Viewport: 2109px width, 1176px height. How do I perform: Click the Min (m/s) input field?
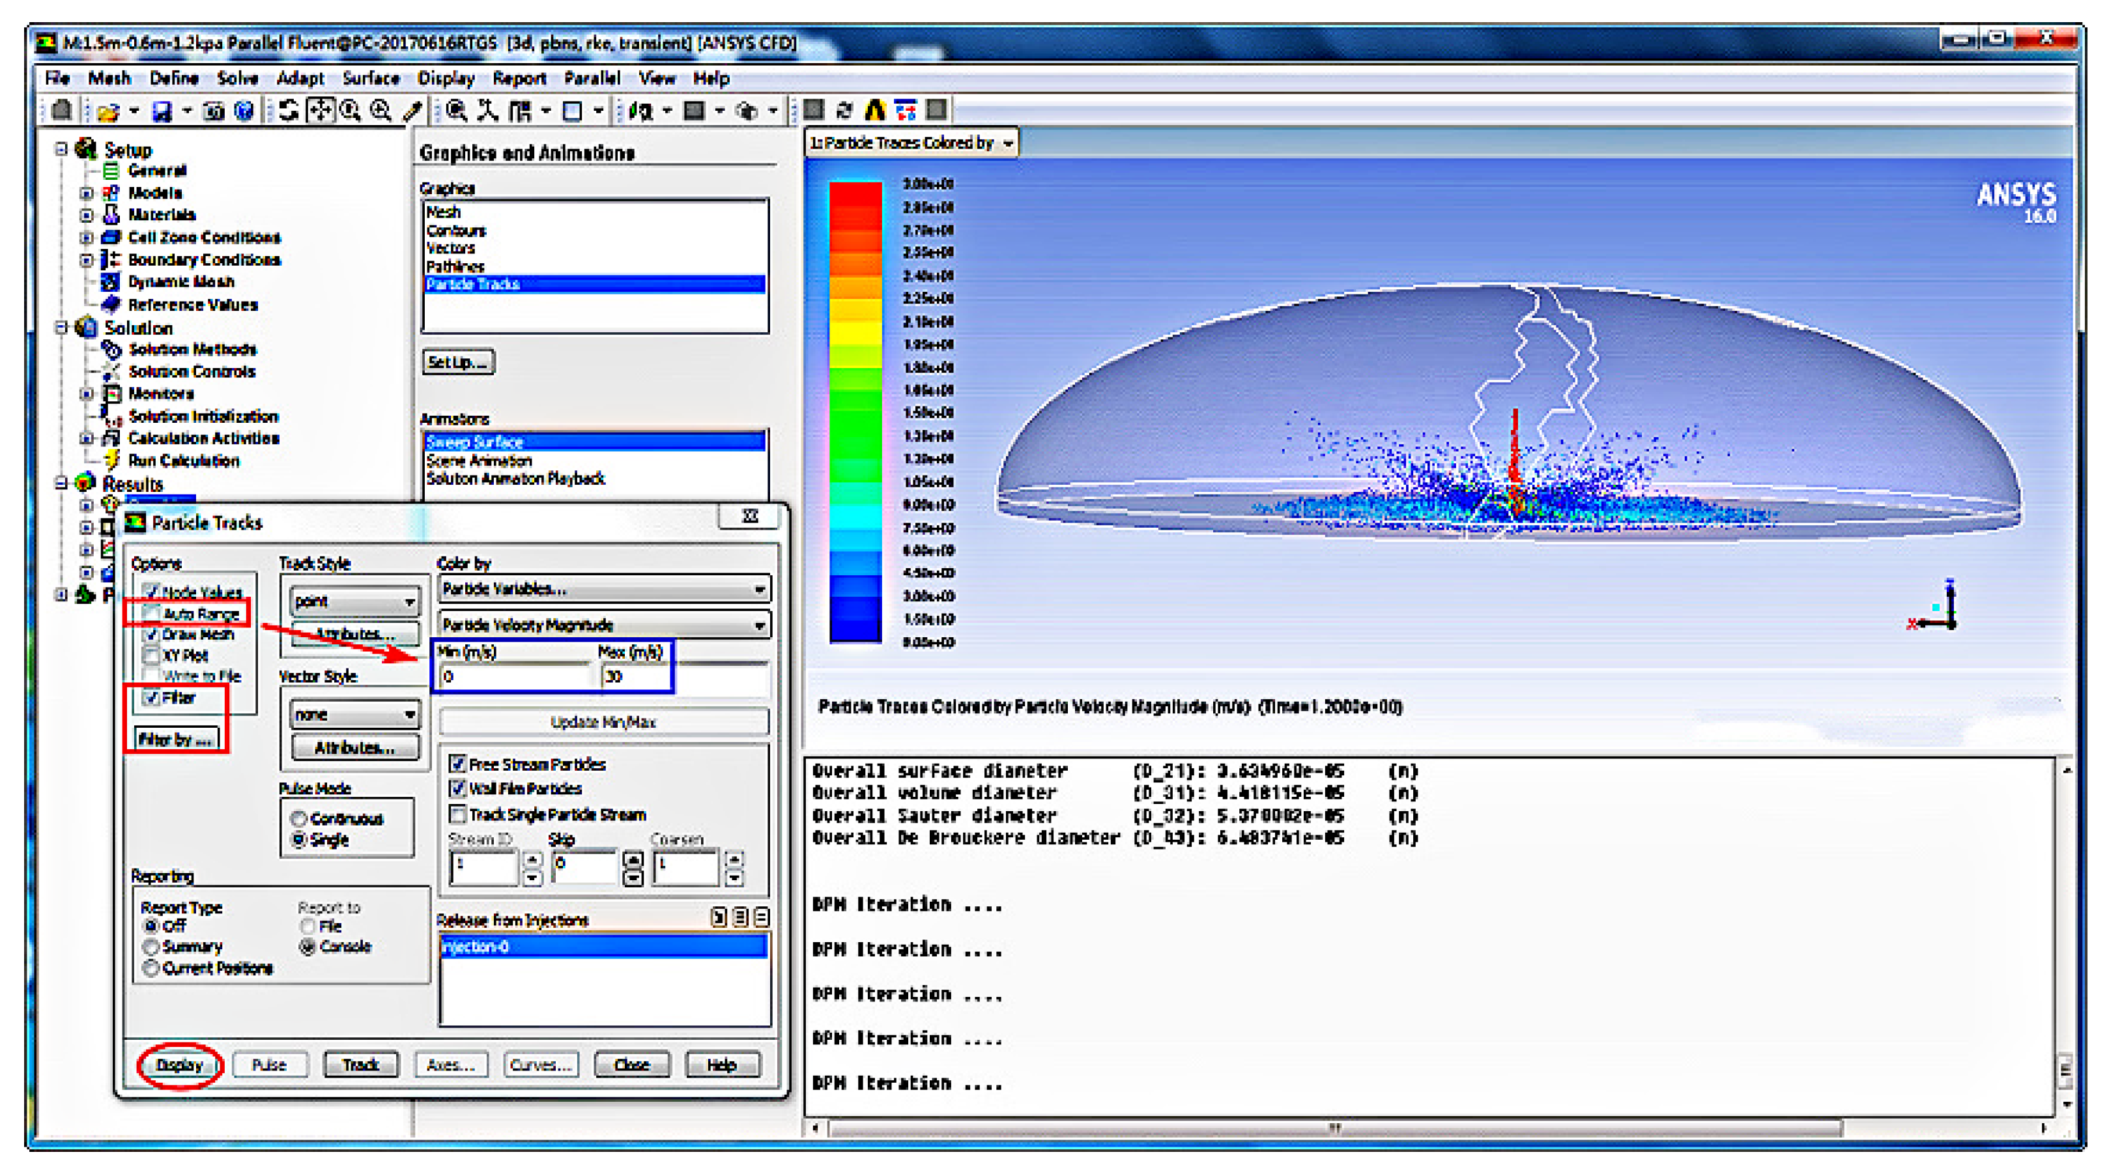point(517,676)
